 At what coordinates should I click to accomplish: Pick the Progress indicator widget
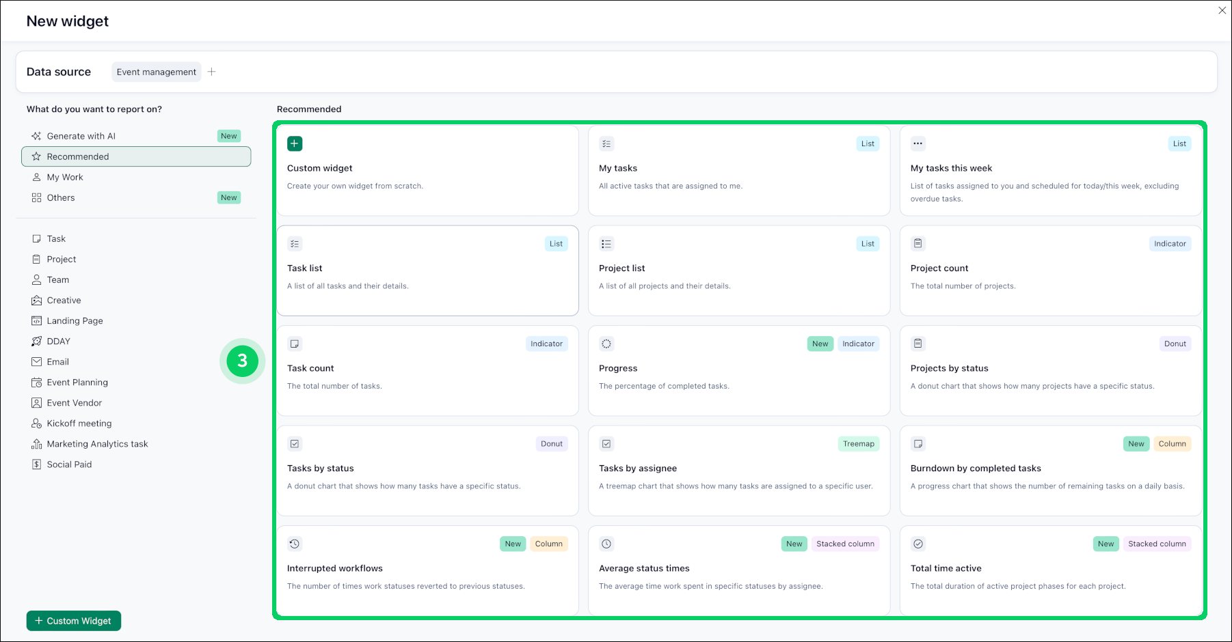point(738,371)
